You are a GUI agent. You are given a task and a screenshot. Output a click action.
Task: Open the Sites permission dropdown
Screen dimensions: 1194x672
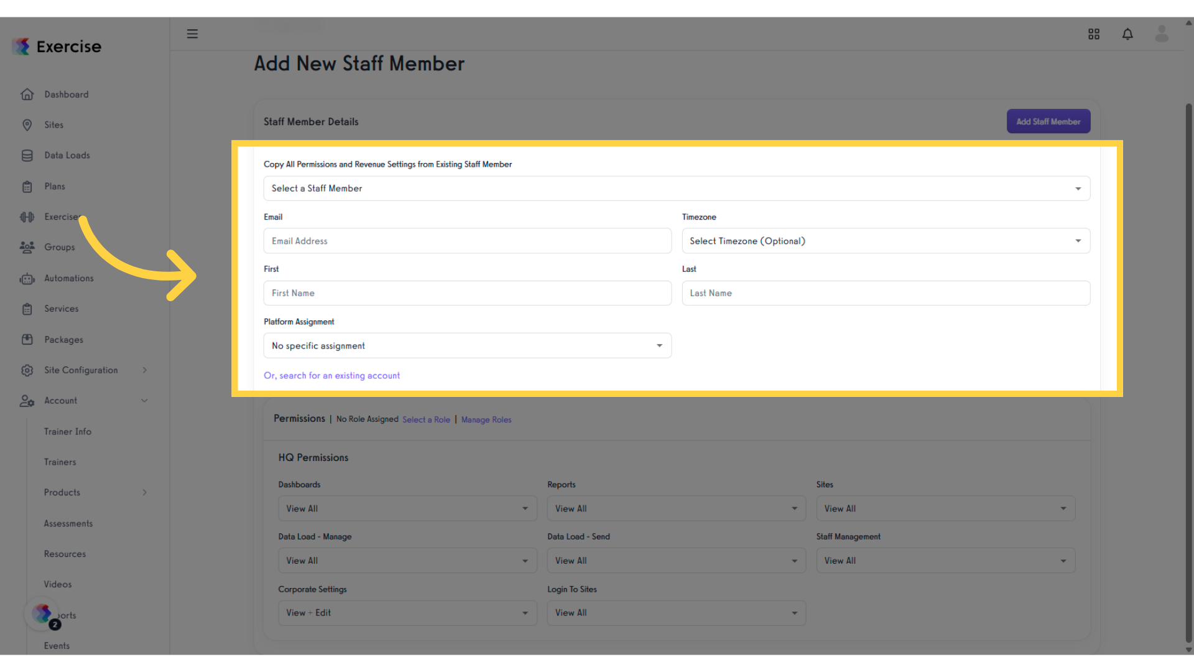pyautogui.click(x=945, y=509)
